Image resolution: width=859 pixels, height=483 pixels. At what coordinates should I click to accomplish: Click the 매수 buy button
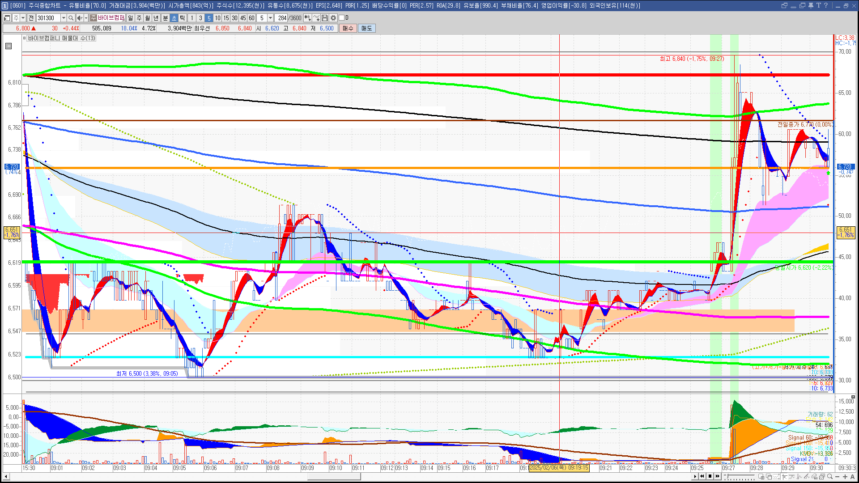point(348,28)
